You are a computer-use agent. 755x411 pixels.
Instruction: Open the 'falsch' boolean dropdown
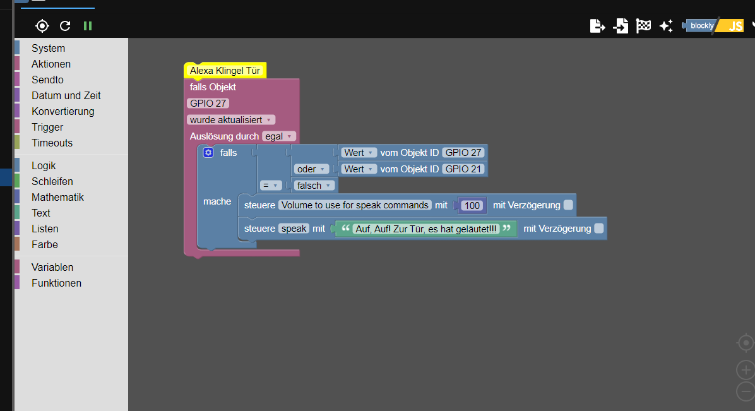tap(314, 186)
